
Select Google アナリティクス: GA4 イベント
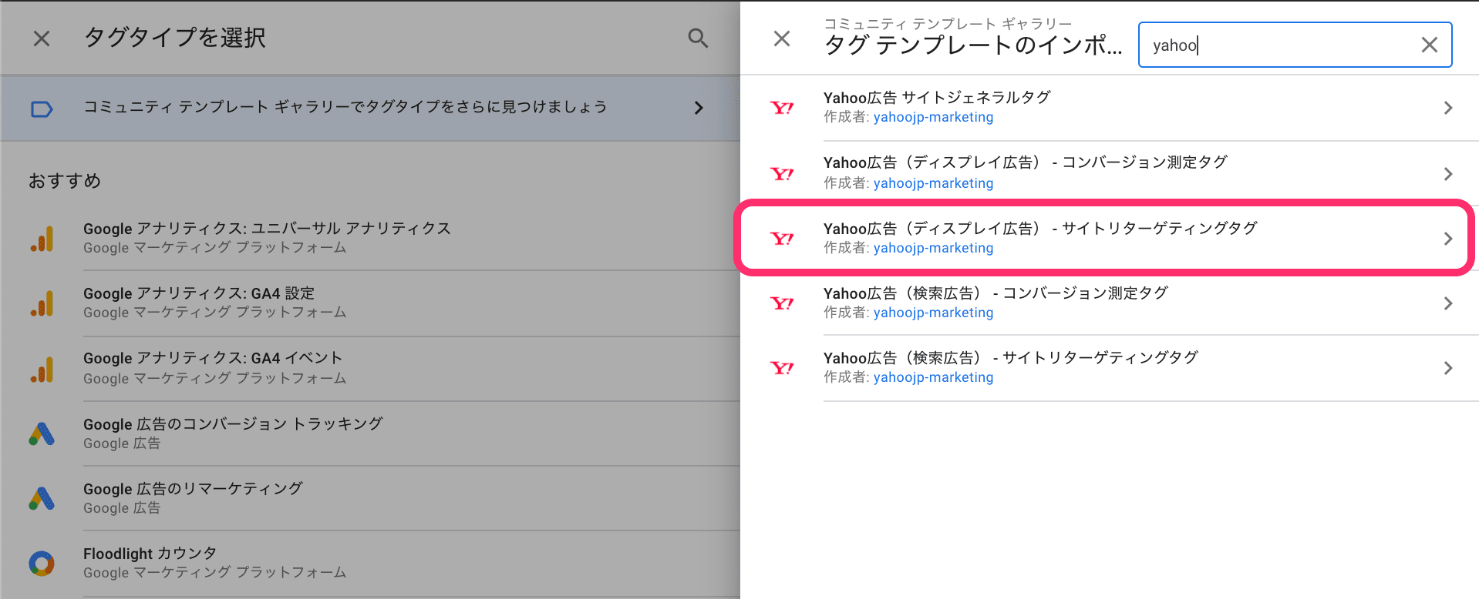click(x=370, y=369)
